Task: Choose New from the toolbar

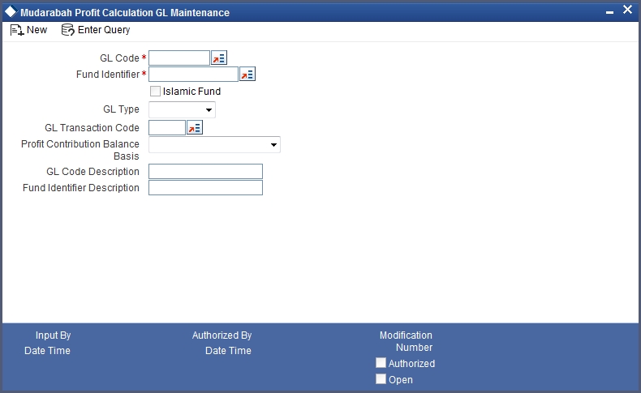Action: [x=28, y=30]
